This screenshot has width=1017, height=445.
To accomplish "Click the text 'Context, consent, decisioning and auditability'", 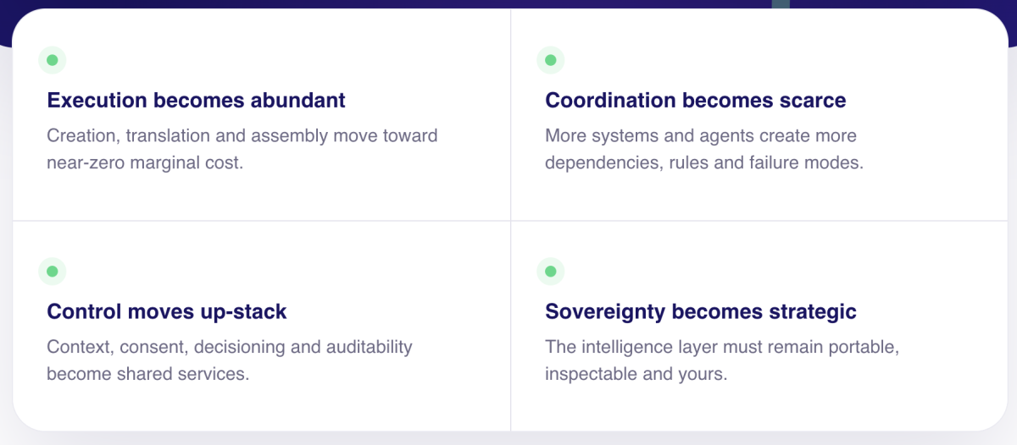I will [230, 347].
